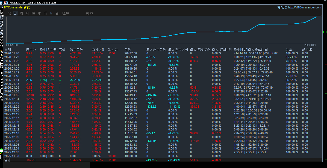Click the balance value 26477.30
Viewport: 327px width, 168px height.
coord(131,53)
